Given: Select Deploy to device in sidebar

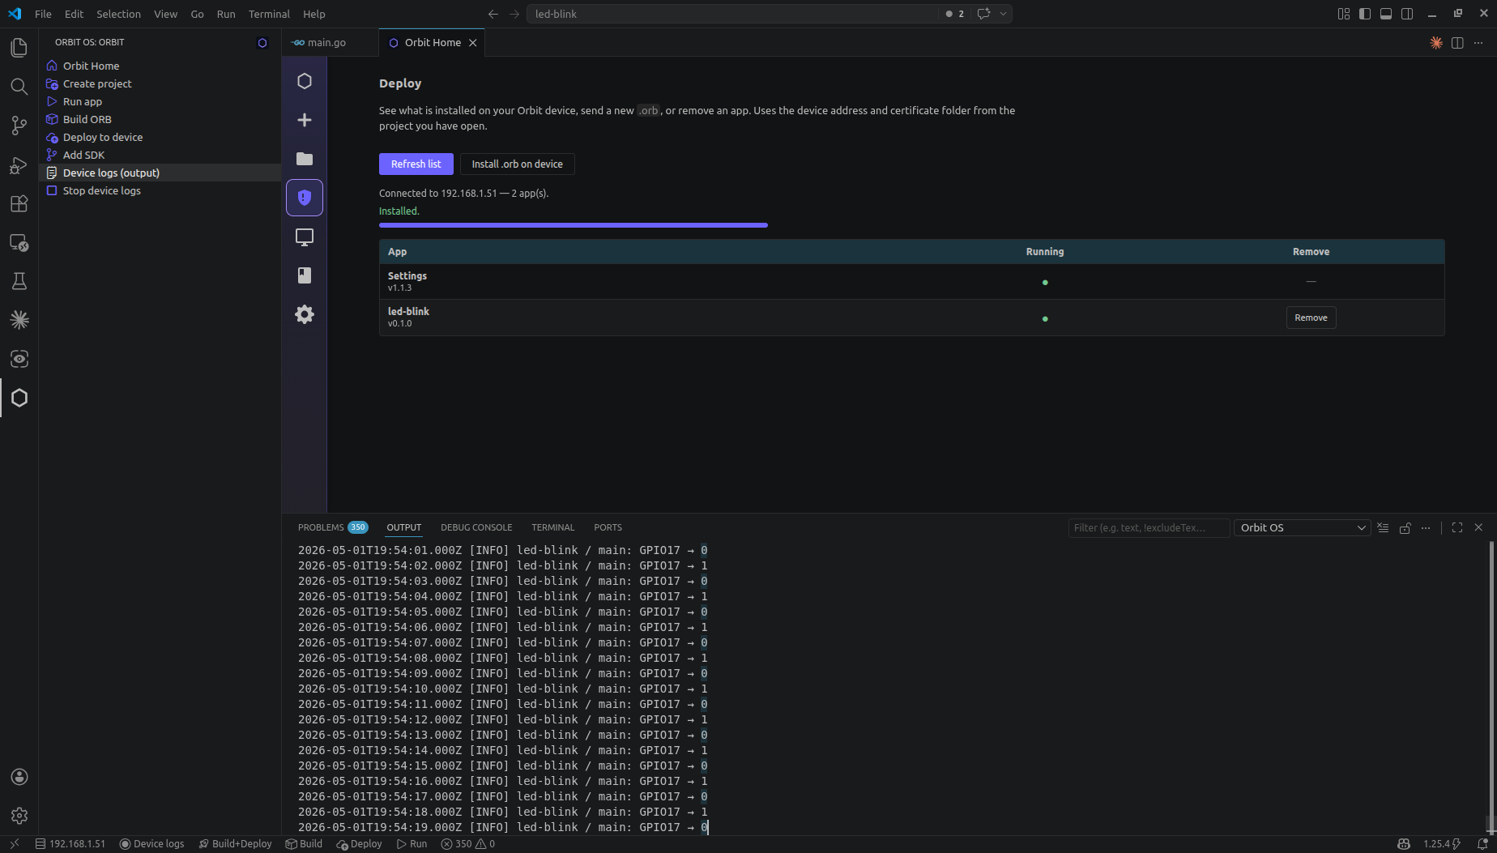Looking at the screenshot, I should coord(160,137).
